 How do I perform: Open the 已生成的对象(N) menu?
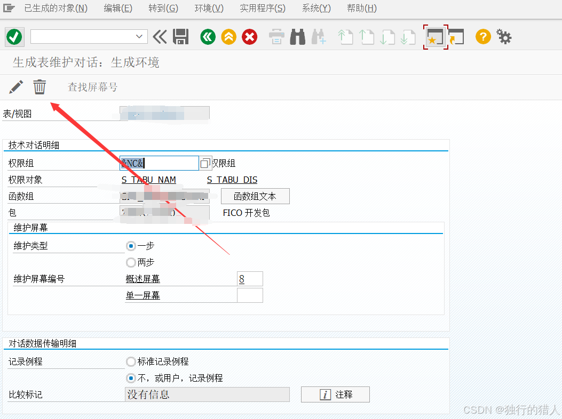[x=56, y=8]
